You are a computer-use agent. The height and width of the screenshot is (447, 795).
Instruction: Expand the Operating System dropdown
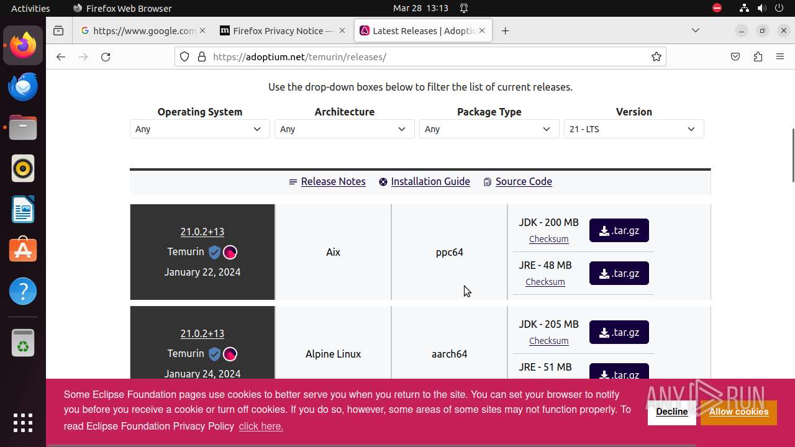click(199, 129)
